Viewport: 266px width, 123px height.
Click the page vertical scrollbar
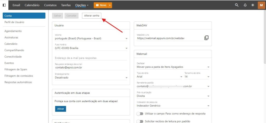click(x=264, y=36)
